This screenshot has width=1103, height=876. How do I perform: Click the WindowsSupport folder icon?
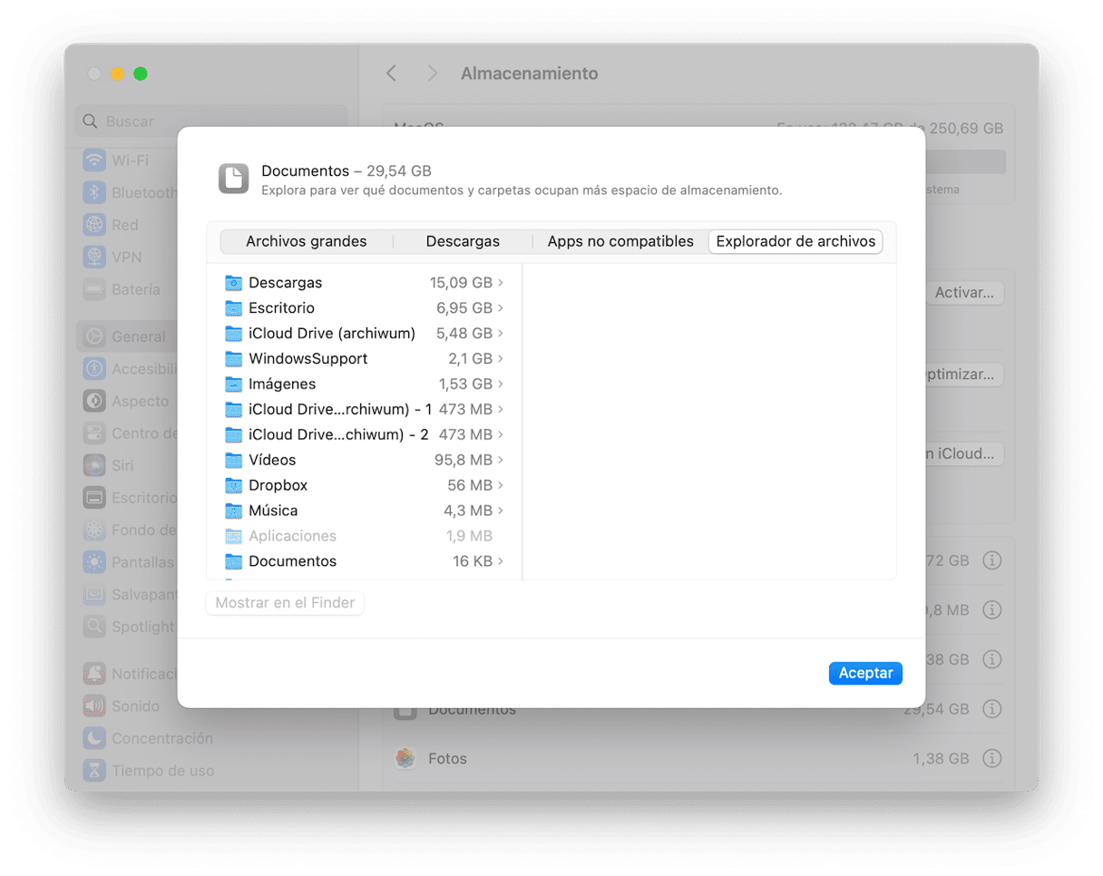(x=233, y=359)
